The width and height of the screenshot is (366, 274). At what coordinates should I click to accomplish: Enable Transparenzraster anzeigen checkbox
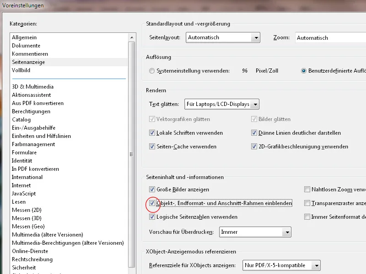click(307, 203)
